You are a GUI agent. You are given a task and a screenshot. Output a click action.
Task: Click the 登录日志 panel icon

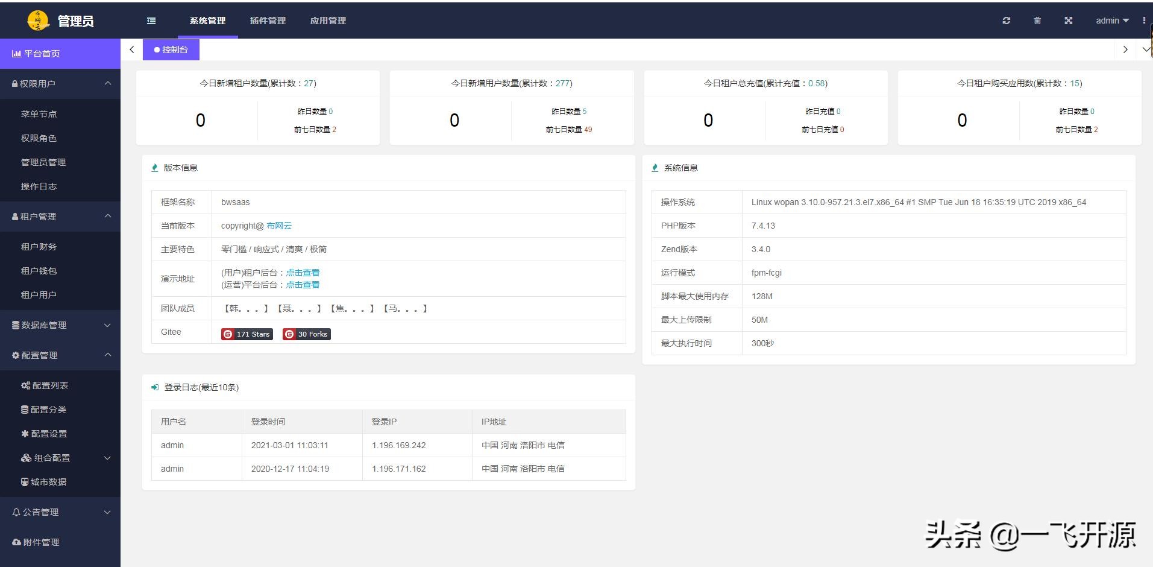click(x=155, y=387)
